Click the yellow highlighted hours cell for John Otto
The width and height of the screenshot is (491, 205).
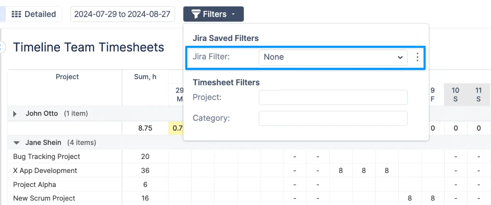(x=176, y=128)
